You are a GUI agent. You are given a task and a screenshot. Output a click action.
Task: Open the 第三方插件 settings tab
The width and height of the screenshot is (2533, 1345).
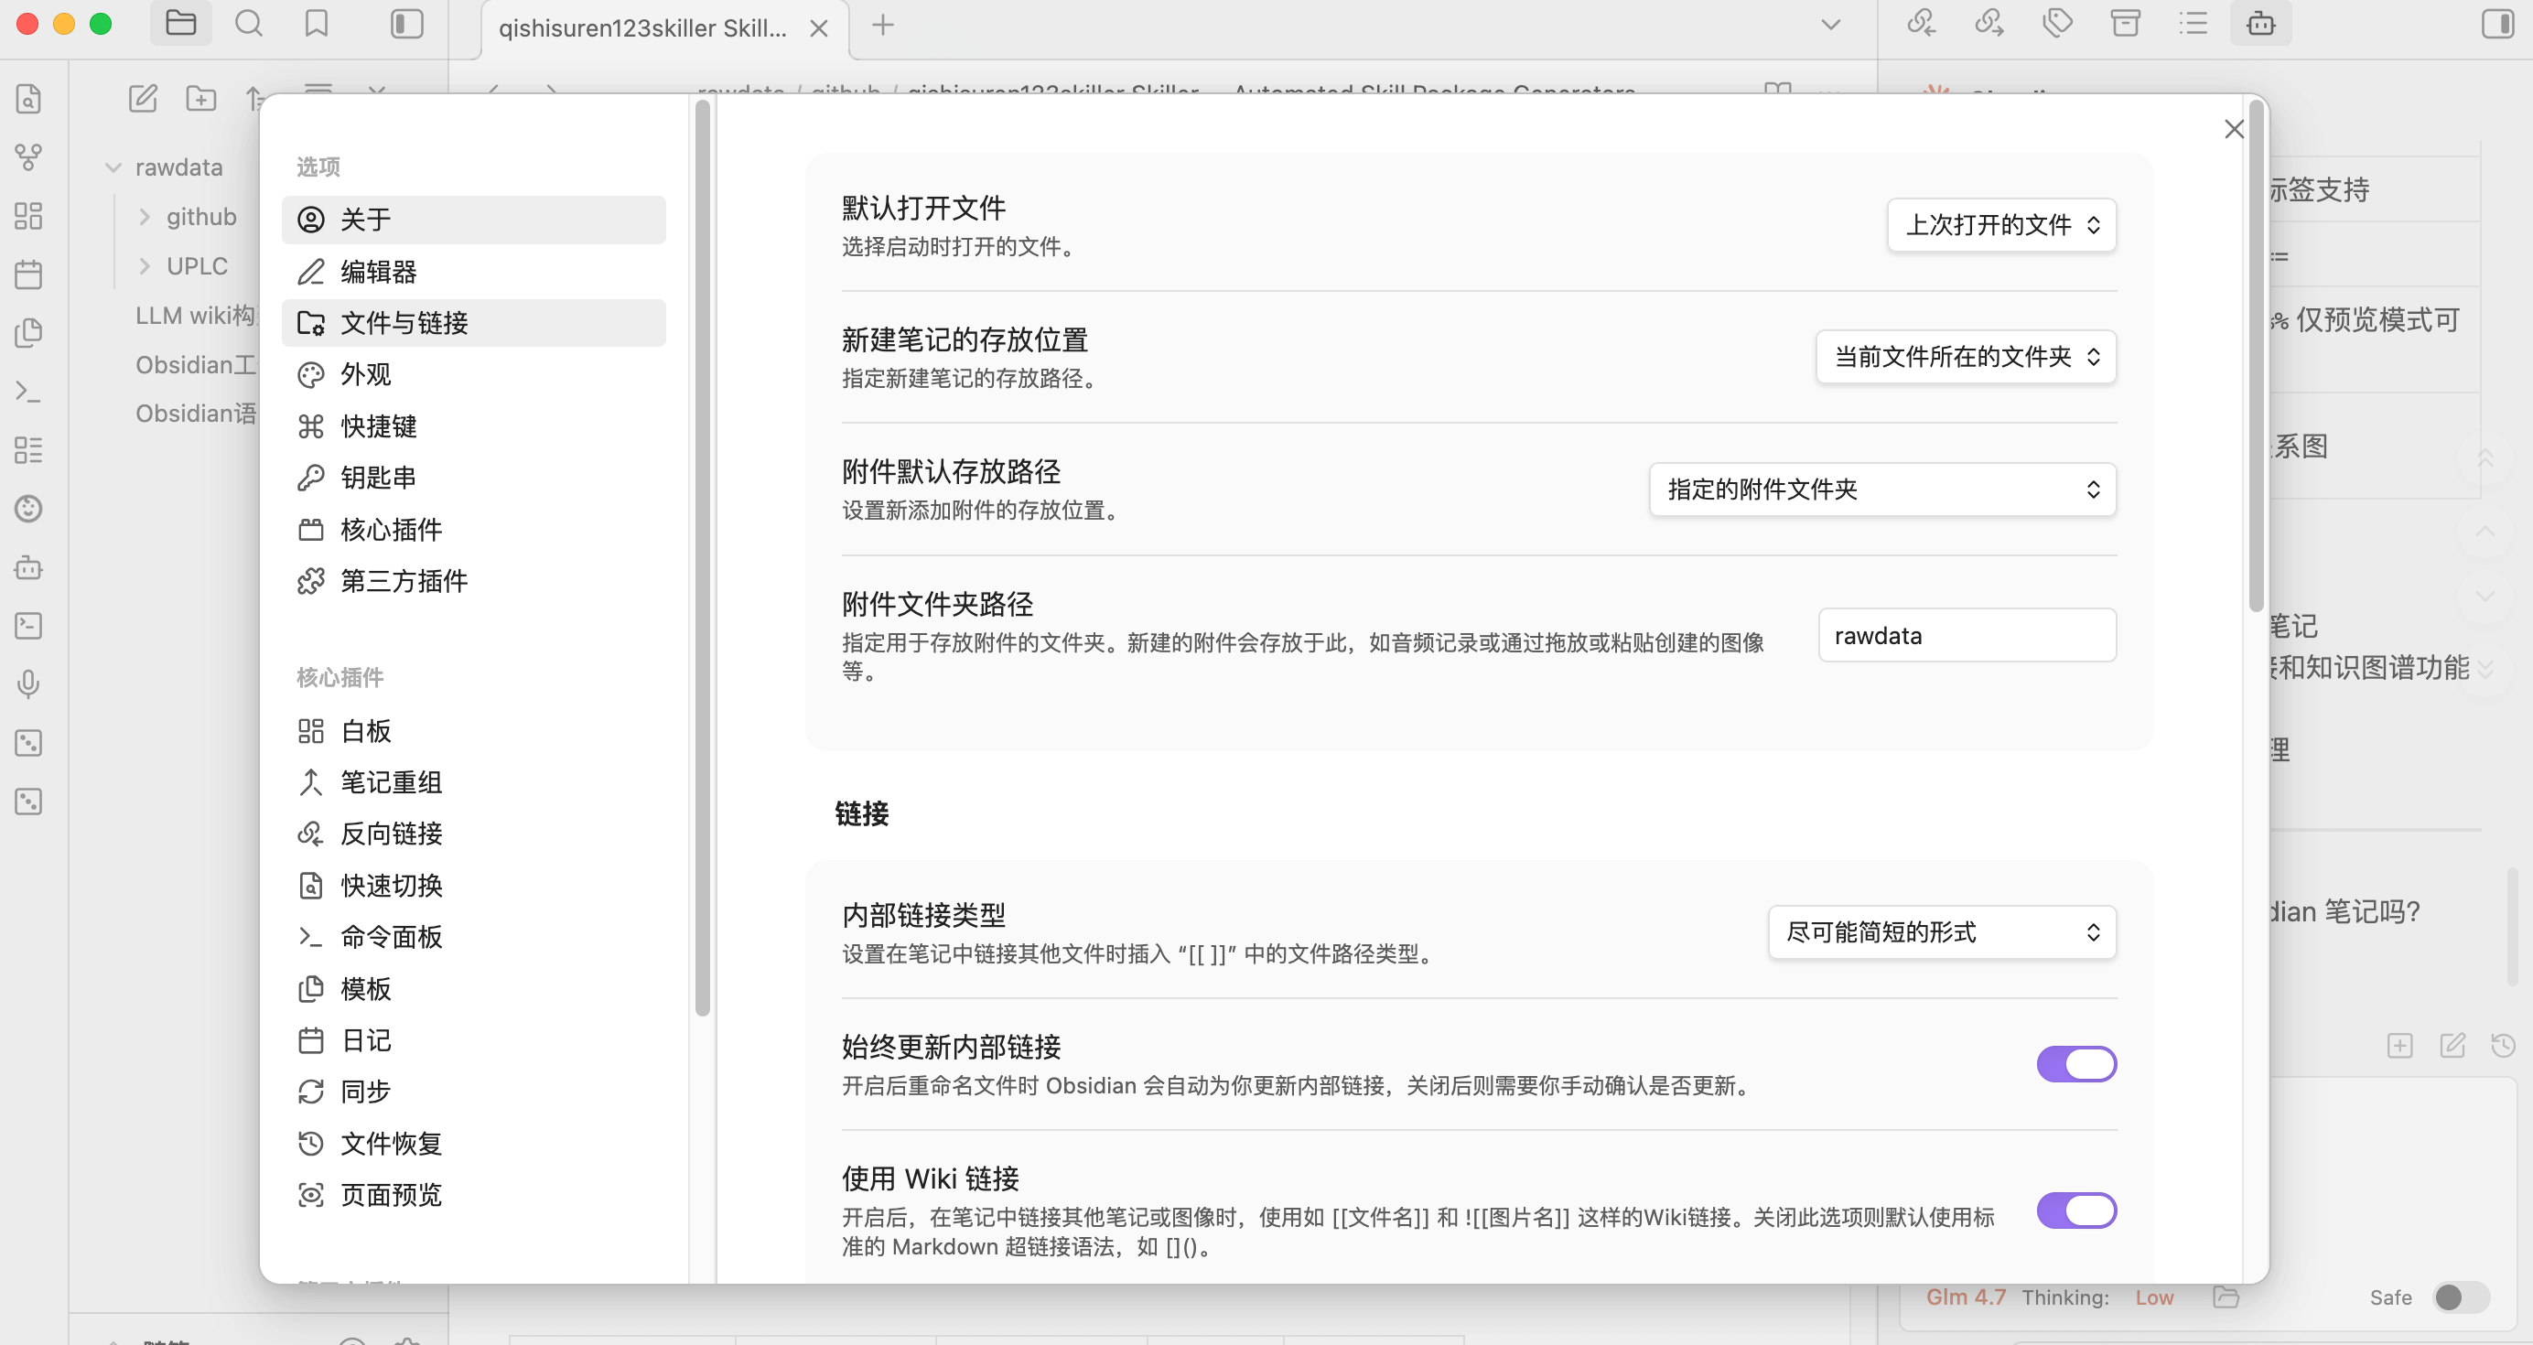[x=474, y=581]
